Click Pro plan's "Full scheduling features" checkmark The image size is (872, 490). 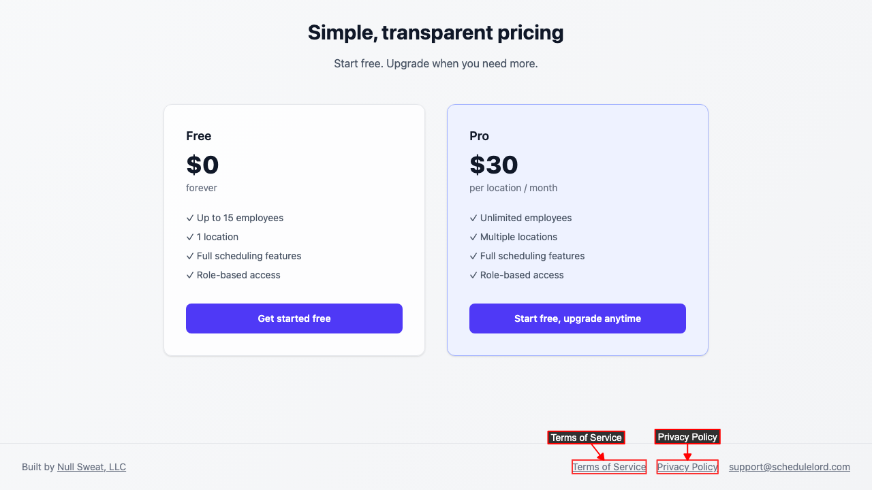coord(473,257)
